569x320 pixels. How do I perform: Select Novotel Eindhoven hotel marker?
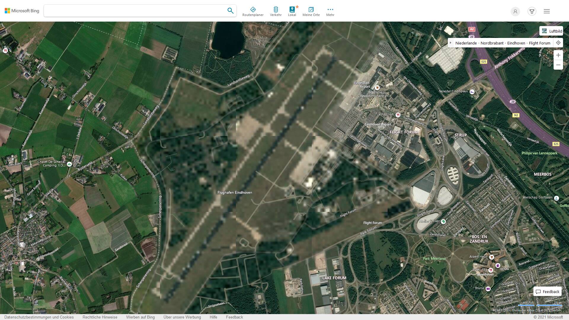click(472, 92)
